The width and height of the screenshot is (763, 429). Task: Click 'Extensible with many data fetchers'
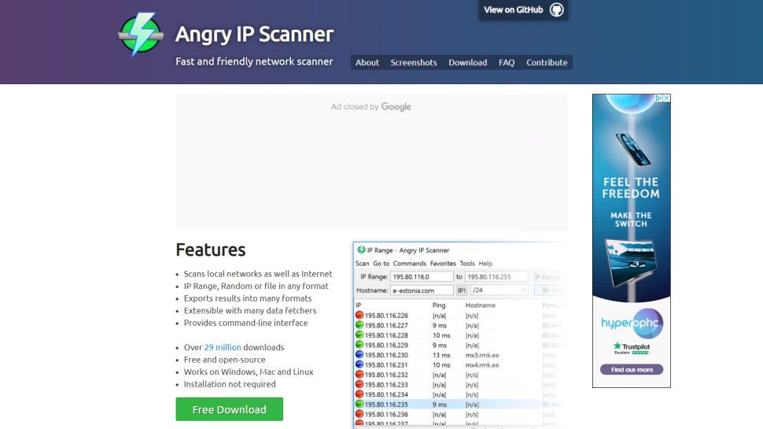[249, 310]
